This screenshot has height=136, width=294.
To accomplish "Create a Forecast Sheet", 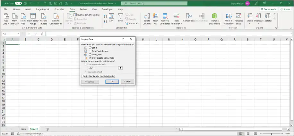I will [x=238, y=19].
